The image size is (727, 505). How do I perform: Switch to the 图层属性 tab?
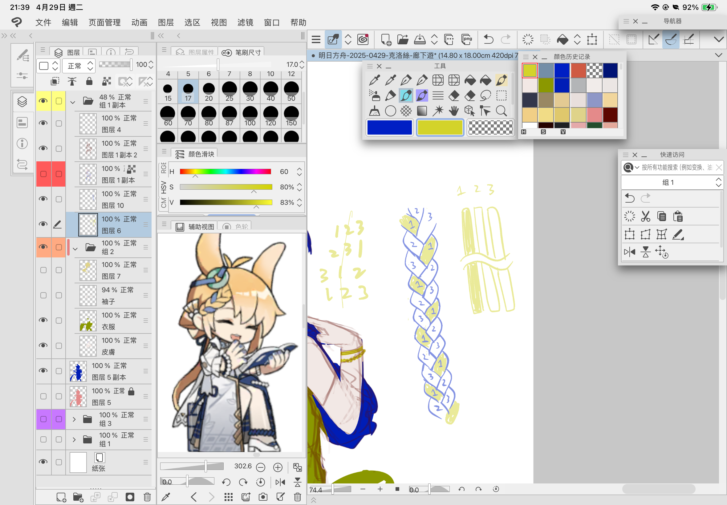(x=195, y=52)
